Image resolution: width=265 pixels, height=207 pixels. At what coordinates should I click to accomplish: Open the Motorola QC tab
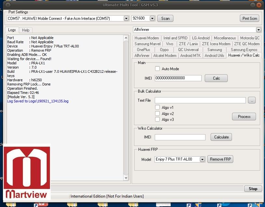tap(250, 38)
